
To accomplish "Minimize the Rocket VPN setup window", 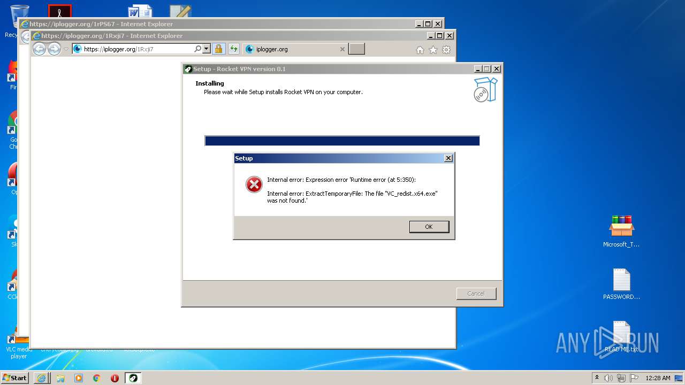I will [478, 69].
